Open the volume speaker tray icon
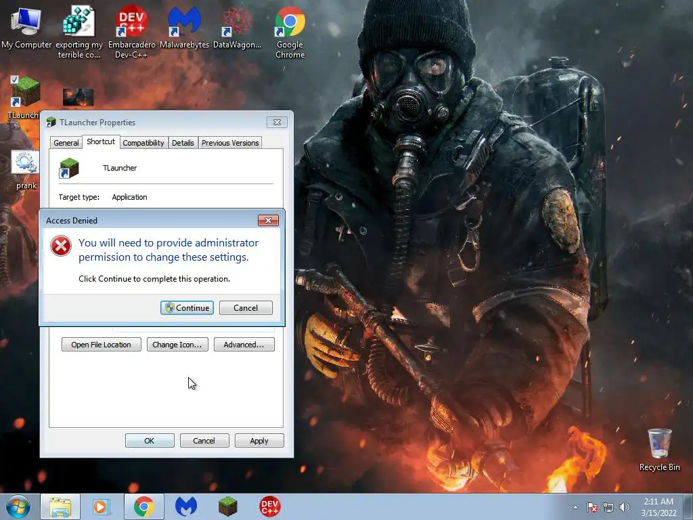 point(625,507)
